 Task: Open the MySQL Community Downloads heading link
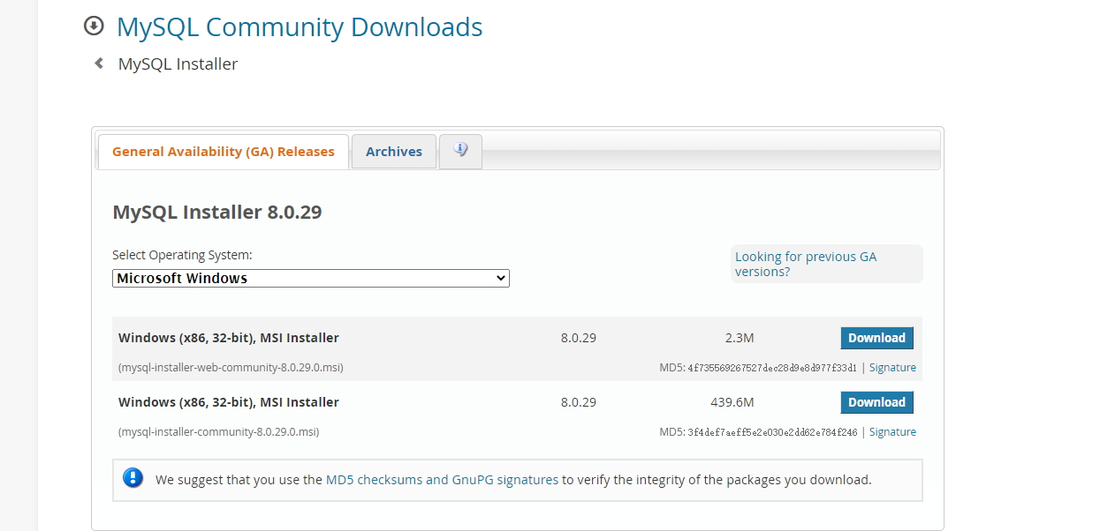(300, 27)
